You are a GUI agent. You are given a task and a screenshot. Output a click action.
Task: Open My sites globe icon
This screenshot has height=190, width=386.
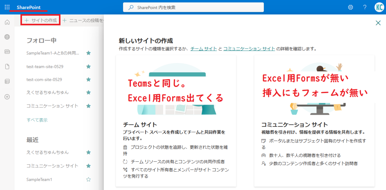(7, 37)
